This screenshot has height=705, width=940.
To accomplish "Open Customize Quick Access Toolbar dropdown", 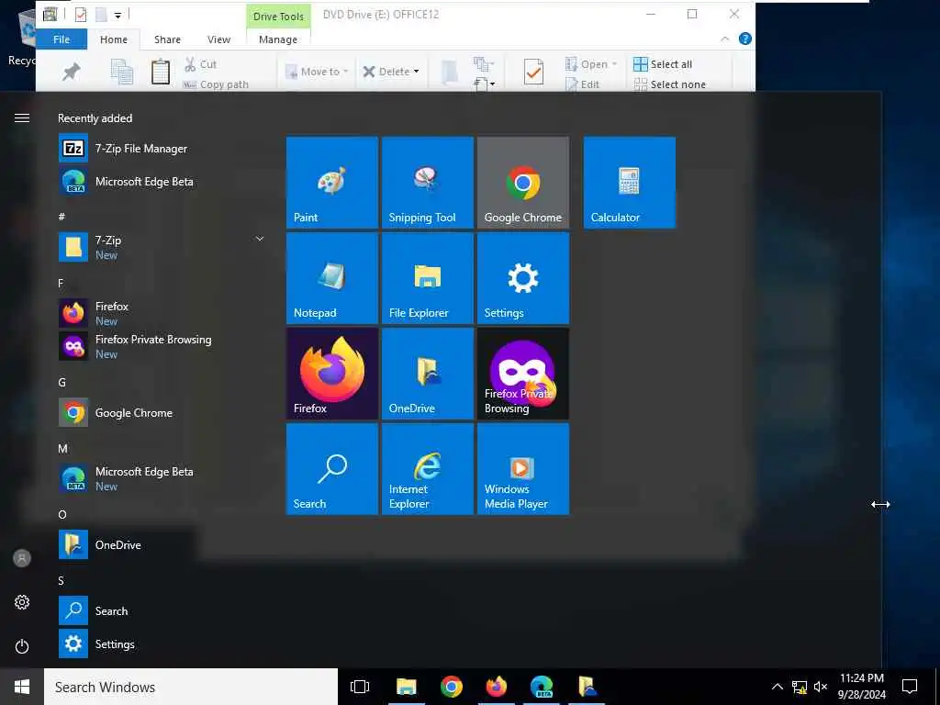I will tap(117, 16).
